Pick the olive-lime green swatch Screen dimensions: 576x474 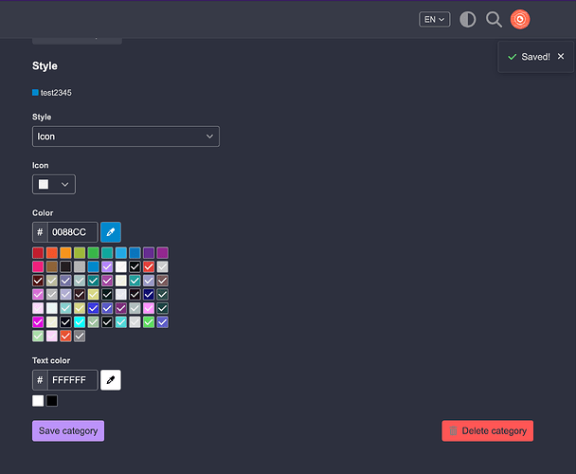[80, 252]
